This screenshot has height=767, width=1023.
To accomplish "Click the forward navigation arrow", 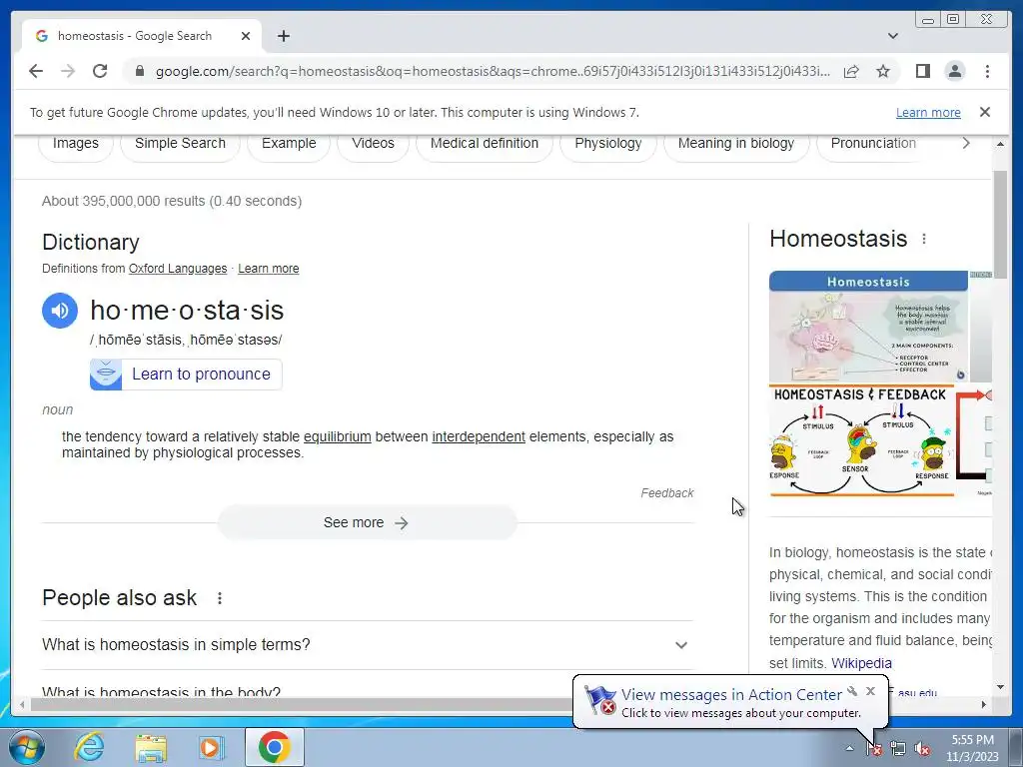I will pyautogui.click(x=68, y=71).
